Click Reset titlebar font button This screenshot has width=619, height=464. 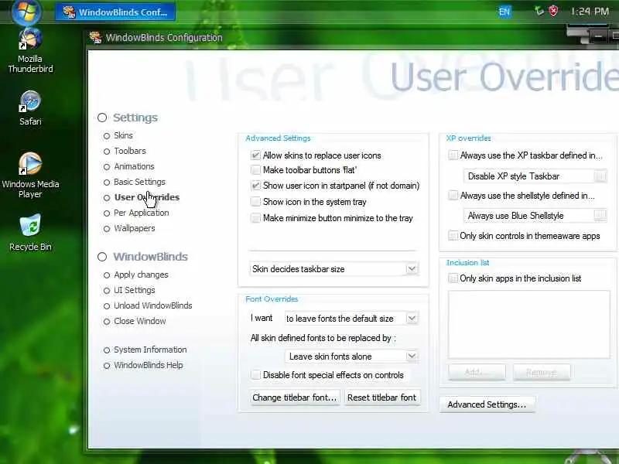pyautogui.click(x=381, y=397)
